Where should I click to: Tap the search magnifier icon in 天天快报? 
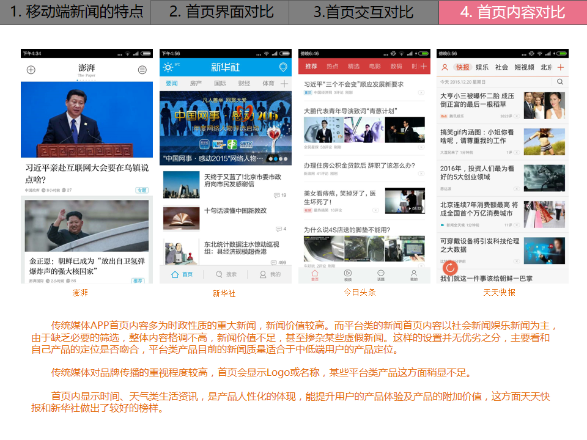[560, 81]
